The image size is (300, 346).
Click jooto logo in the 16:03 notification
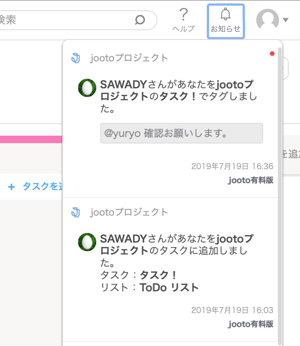point(76,213)
